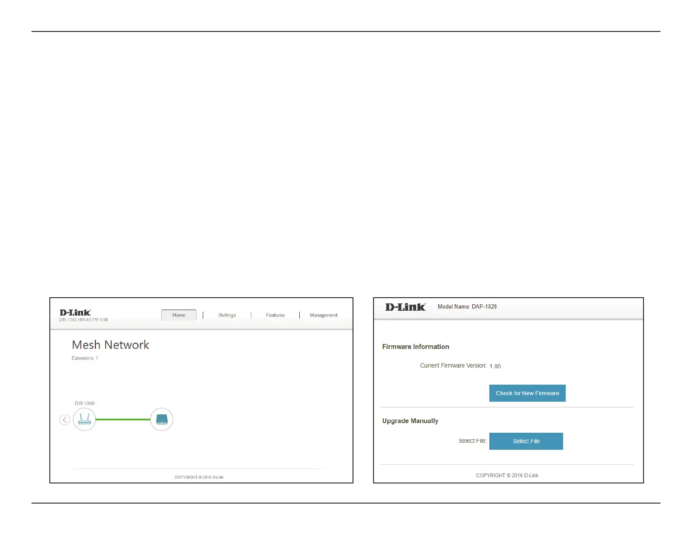Click the Mesh Network heading
Screen dimensions: 692x535
click(111, 345)
